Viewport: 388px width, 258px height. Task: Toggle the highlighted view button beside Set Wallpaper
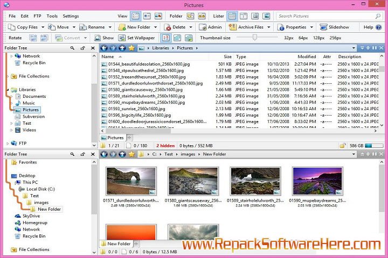165,38
